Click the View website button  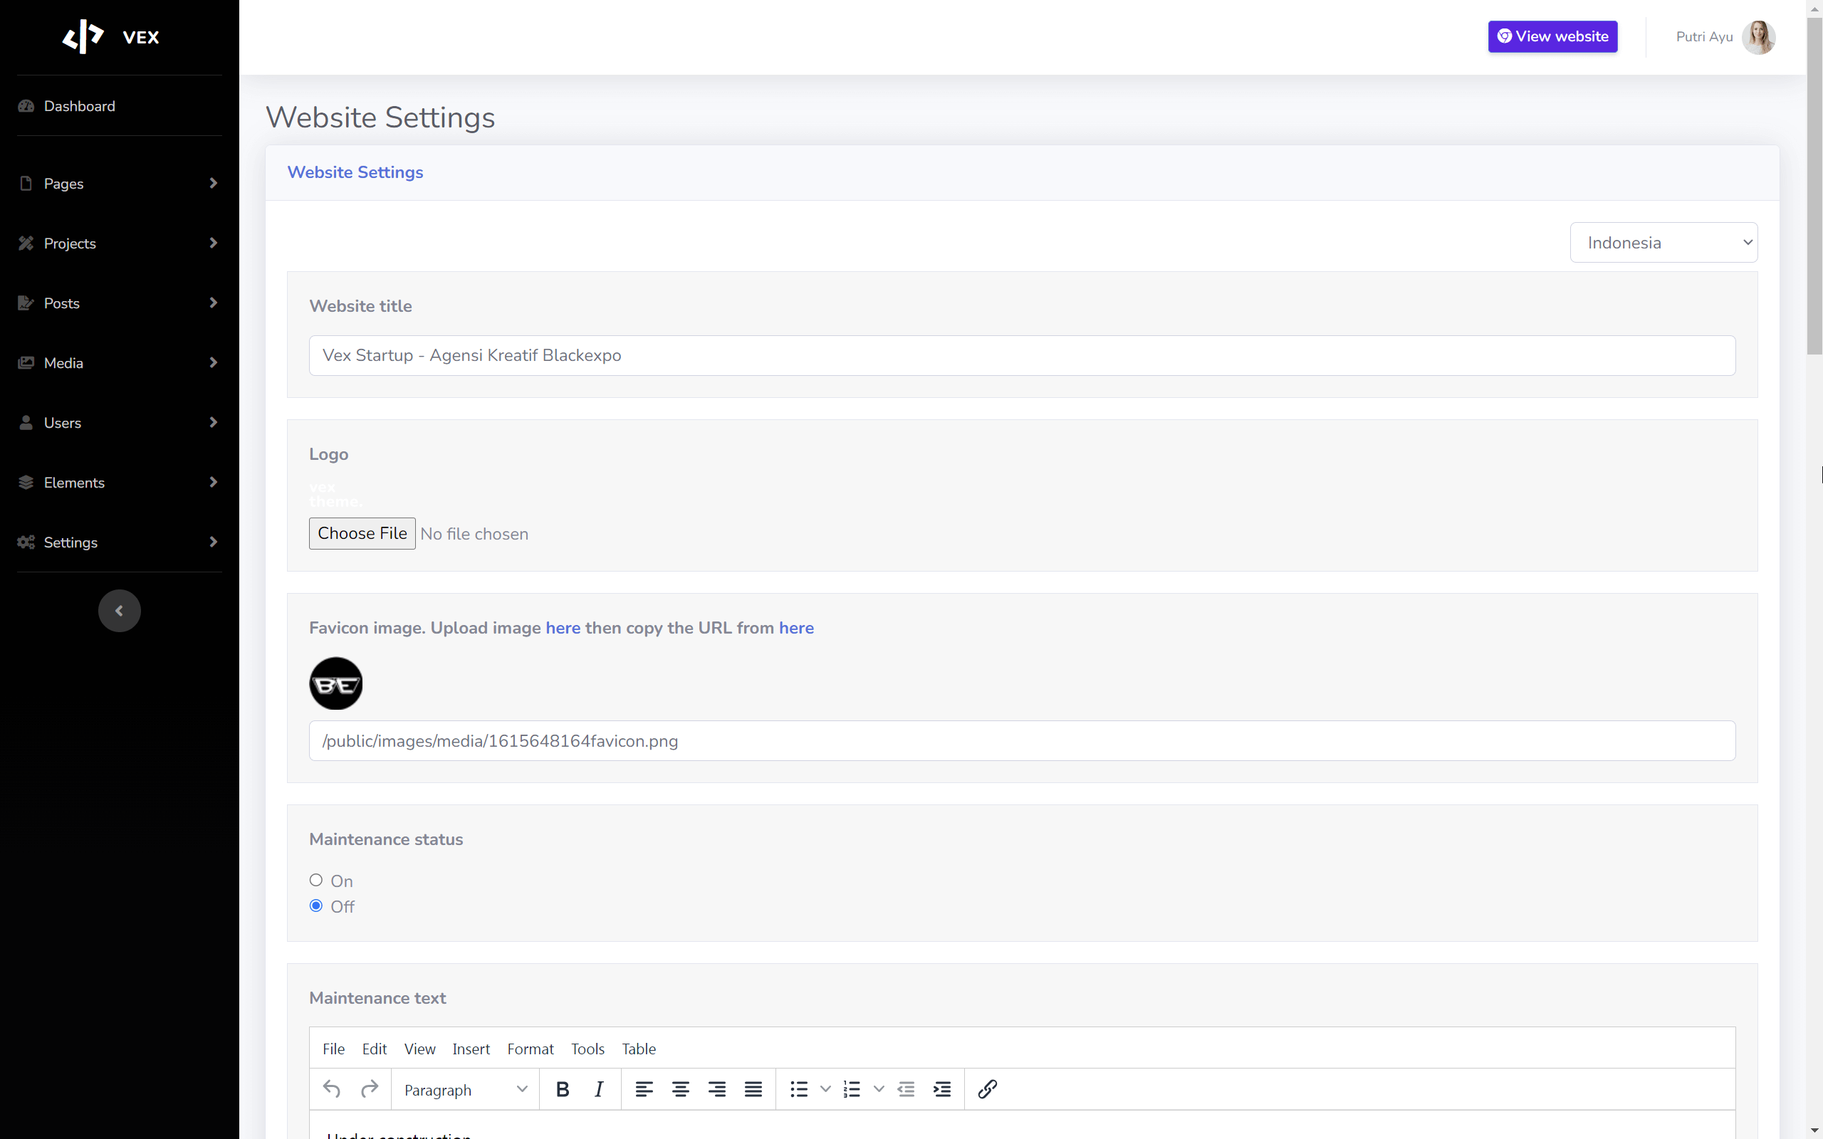pos(1552,36)
